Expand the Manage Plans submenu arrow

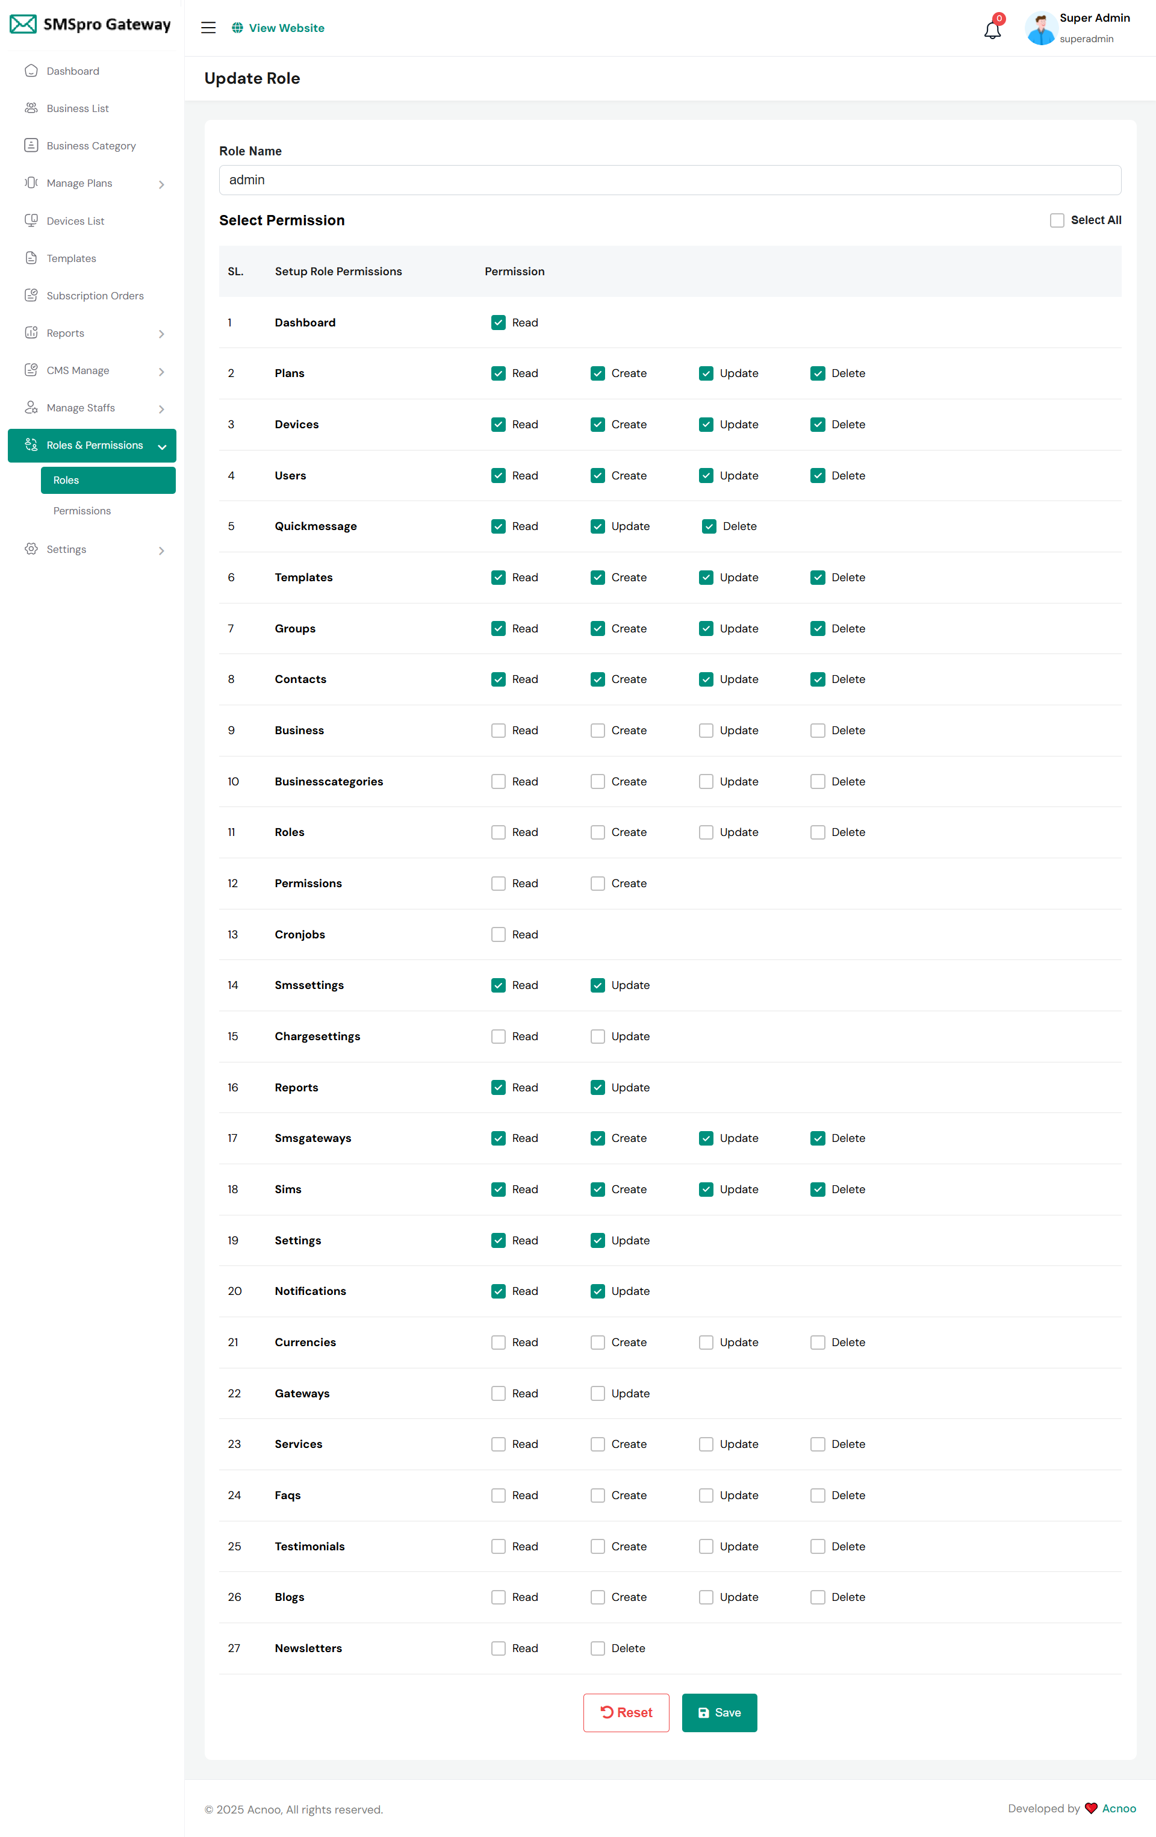click(161, 185)
